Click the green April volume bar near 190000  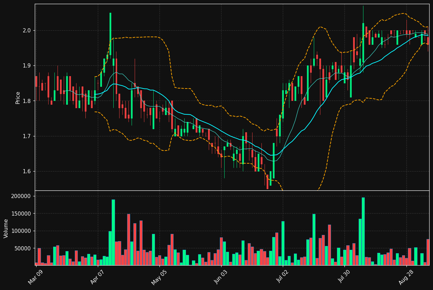point(113,232)
